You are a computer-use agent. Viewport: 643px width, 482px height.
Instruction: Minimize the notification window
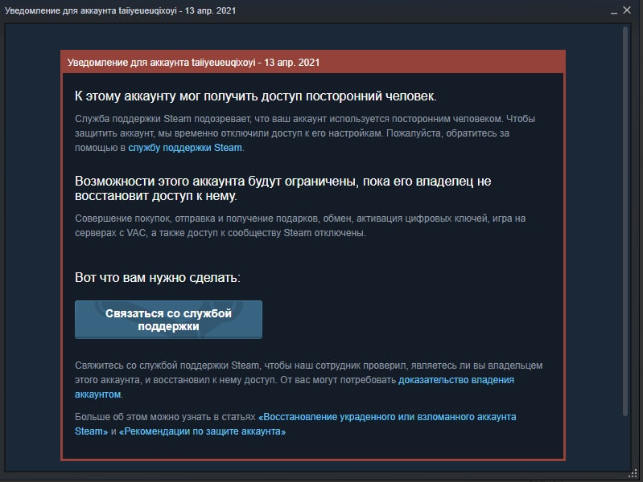613,11
